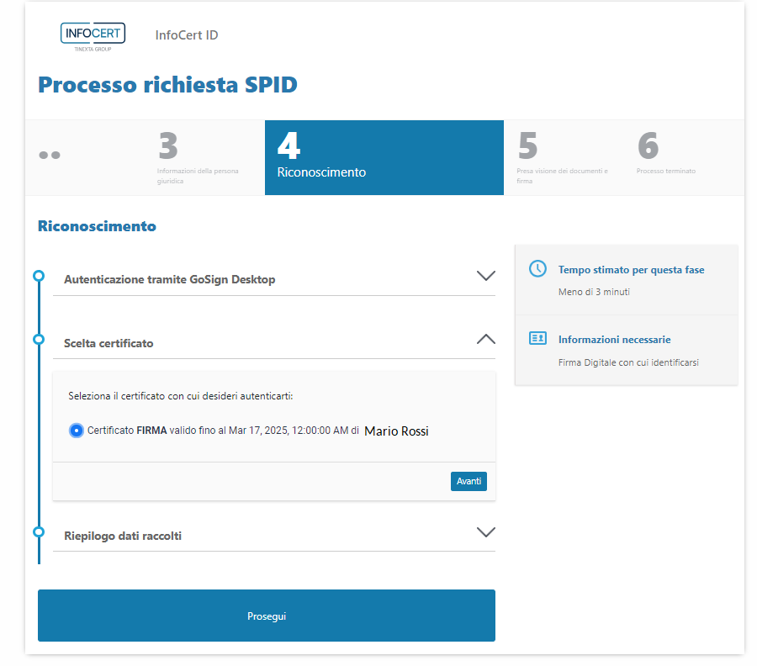Image resolution: width=757 pixels, height=666 pixels.
Task: Collapse the Scelta certificato section chevron
Action: click(x=485, y=339)
